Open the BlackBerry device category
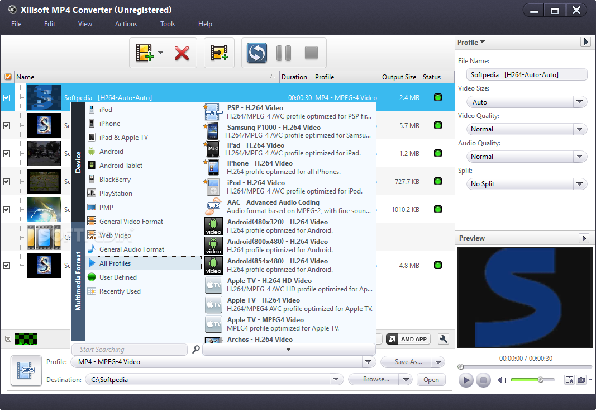Screen dimensions: 596x410 [144, 180]
